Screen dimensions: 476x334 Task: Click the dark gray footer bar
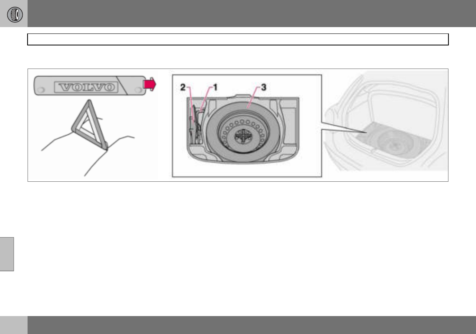(252, 325)
